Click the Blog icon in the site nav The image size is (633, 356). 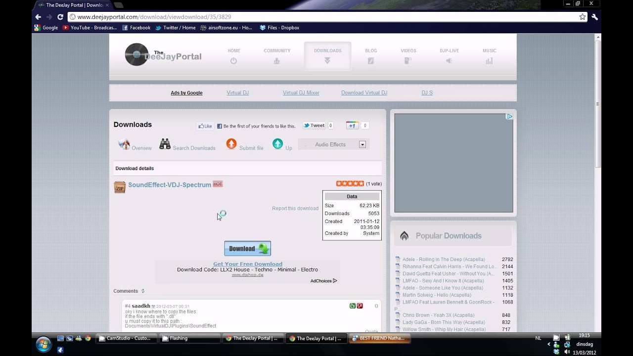(371, 61)
